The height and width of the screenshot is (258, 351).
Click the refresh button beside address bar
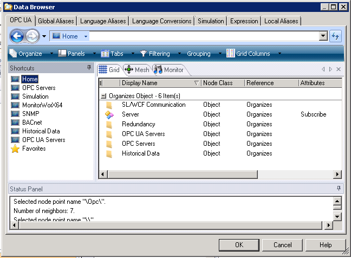click(x=335, y=36)
